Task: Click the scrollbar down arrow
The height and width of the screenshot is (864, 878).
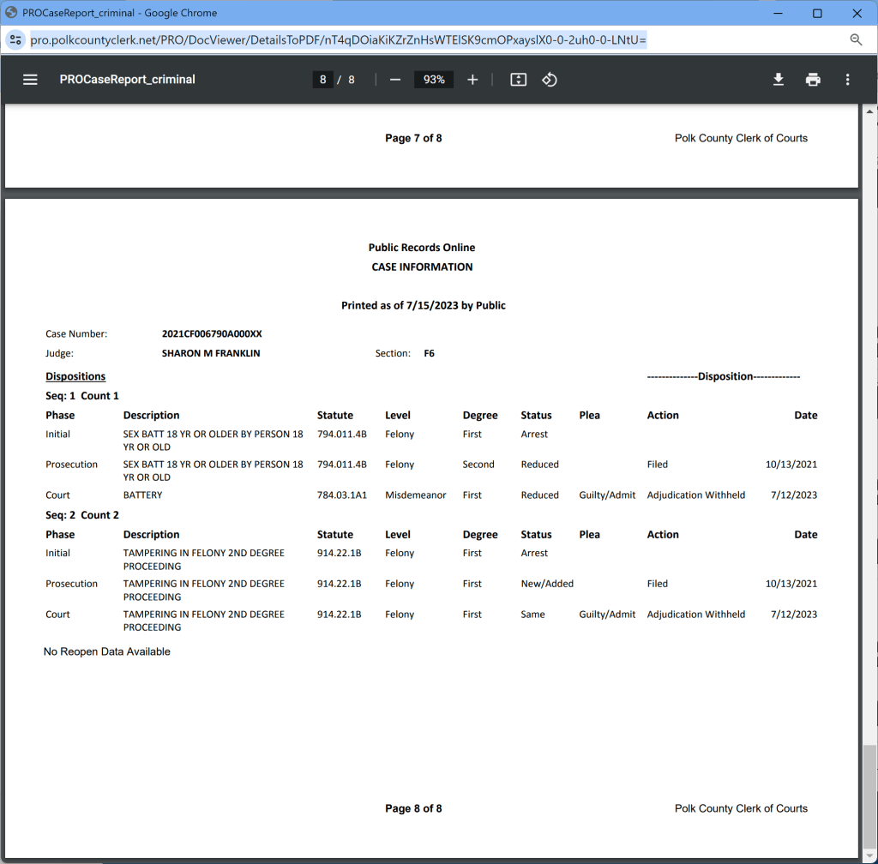Action: [x=870, y=855]
